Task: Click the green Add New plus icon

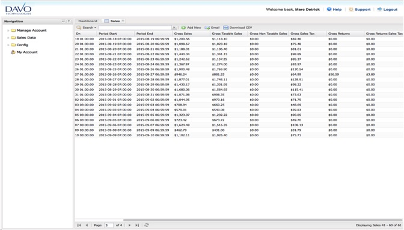Action: pyautogui.click(x=183, y=28)
